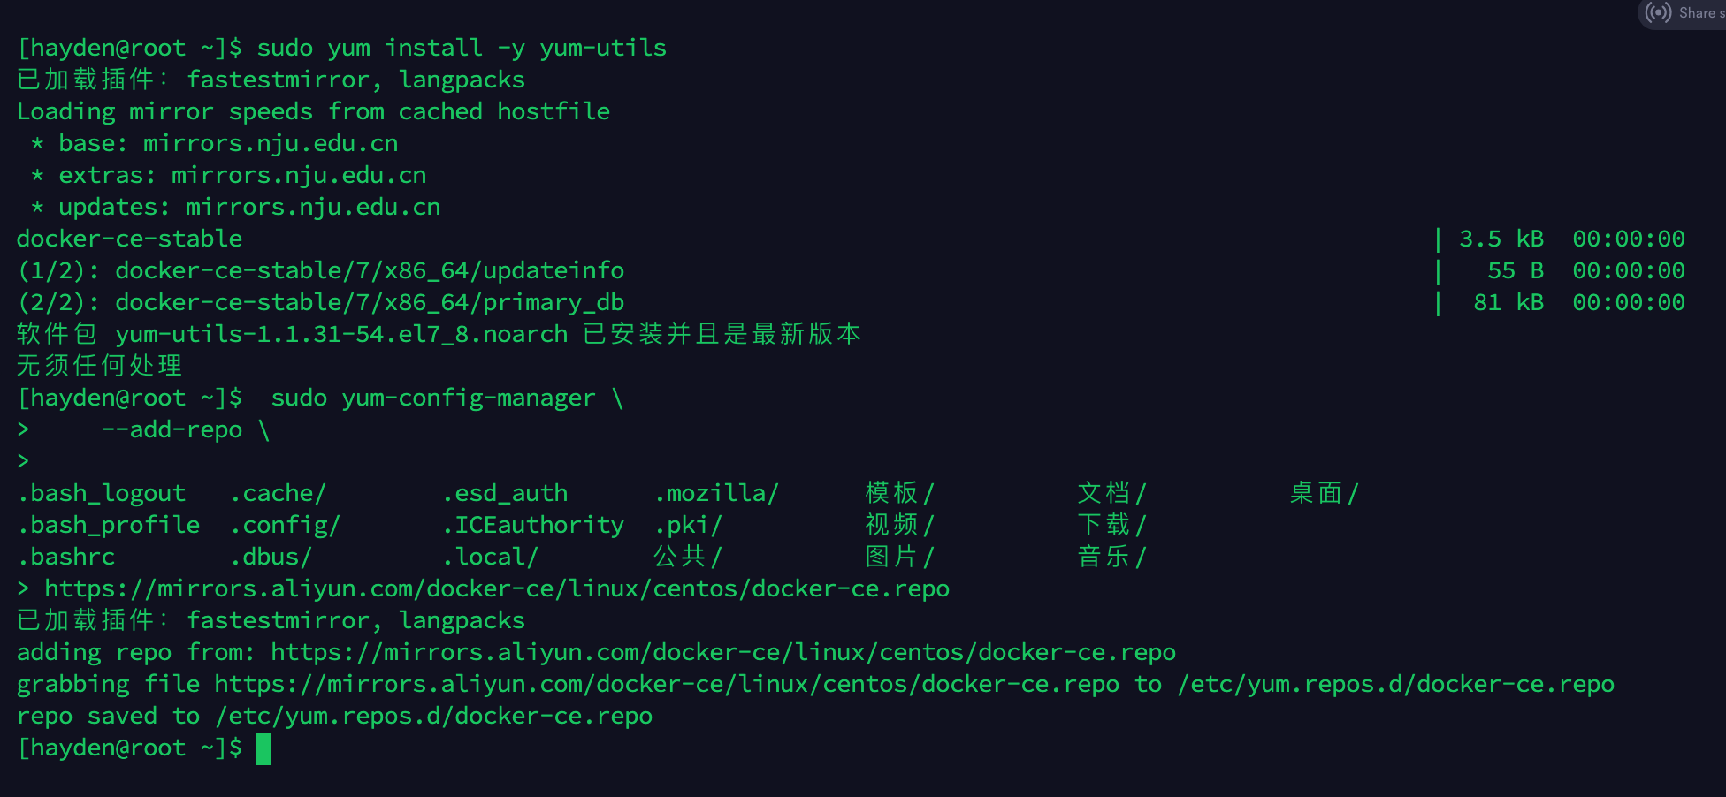Select the 下载/ directory entry
Viewport: 1726px width, 797px height.
(x=1111, y=526)
